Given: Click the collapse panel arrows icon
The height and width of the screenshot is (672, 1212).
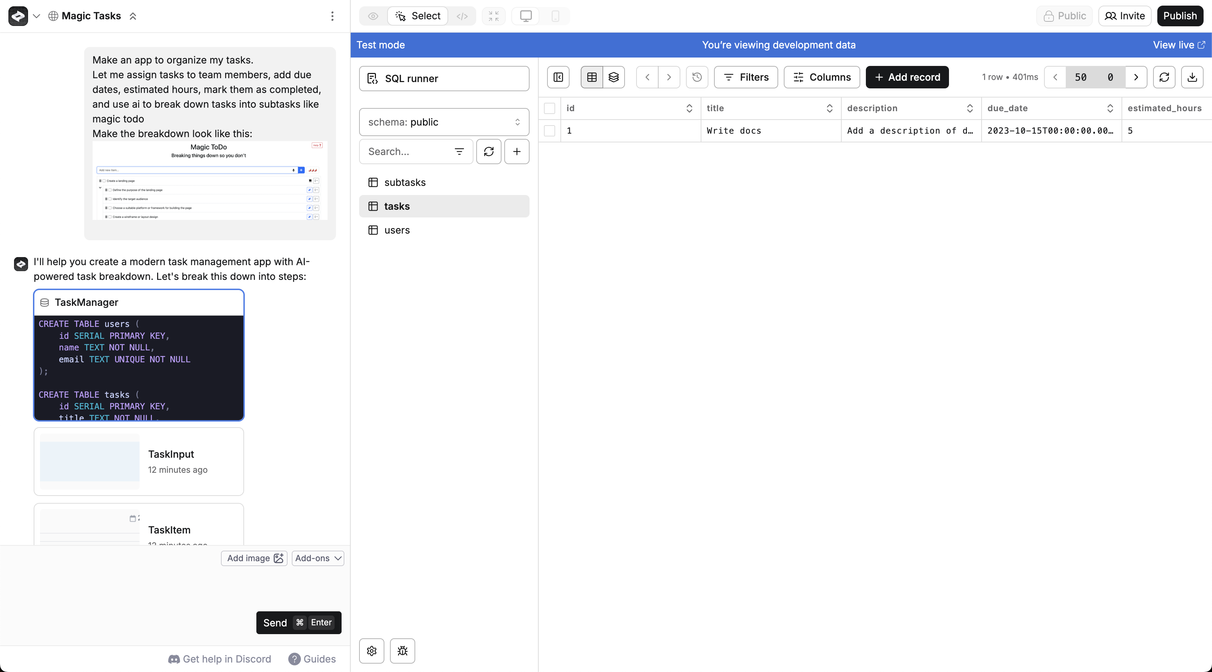Looking at the screenshot, I should click(x=493, y=16).
